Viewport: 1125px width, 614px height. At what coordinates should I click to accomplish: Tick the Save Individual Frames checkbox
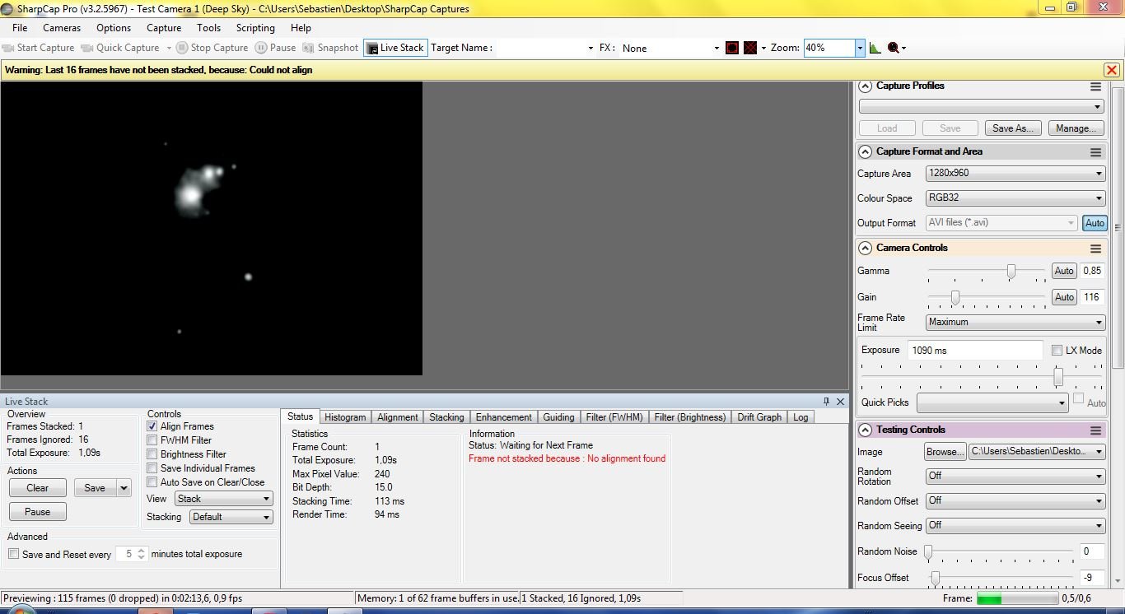[152, 468]
